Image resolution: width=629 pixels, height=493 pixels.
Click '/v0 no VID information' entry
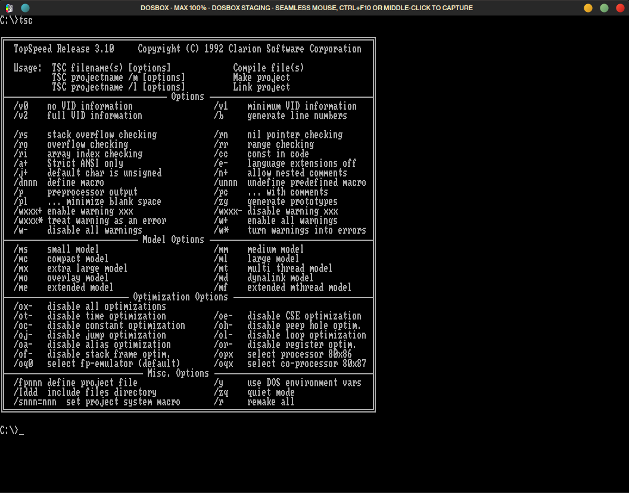pos(73,106)
